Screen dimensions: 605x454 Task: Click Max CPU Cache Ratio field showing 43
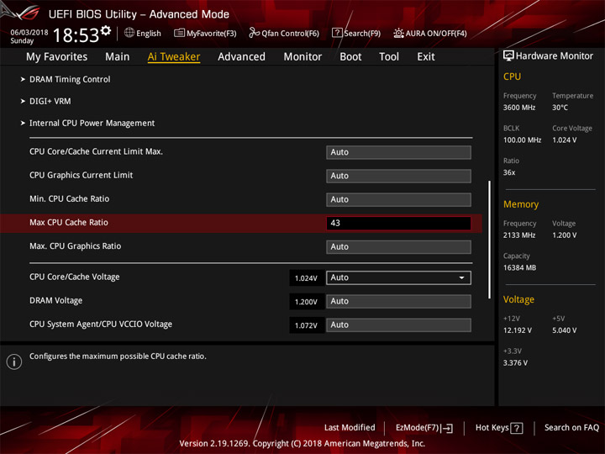398,223
